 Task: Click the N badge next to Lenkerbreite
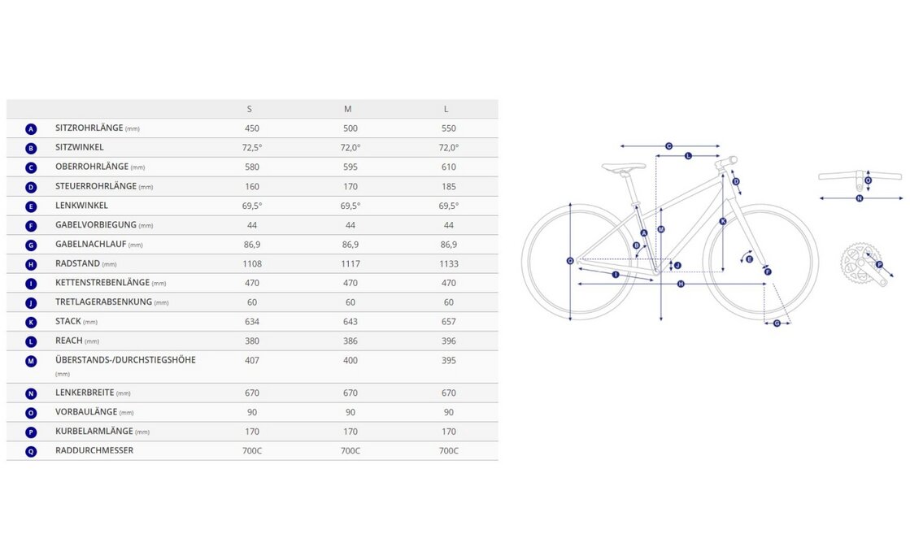[x=31, y=394]
